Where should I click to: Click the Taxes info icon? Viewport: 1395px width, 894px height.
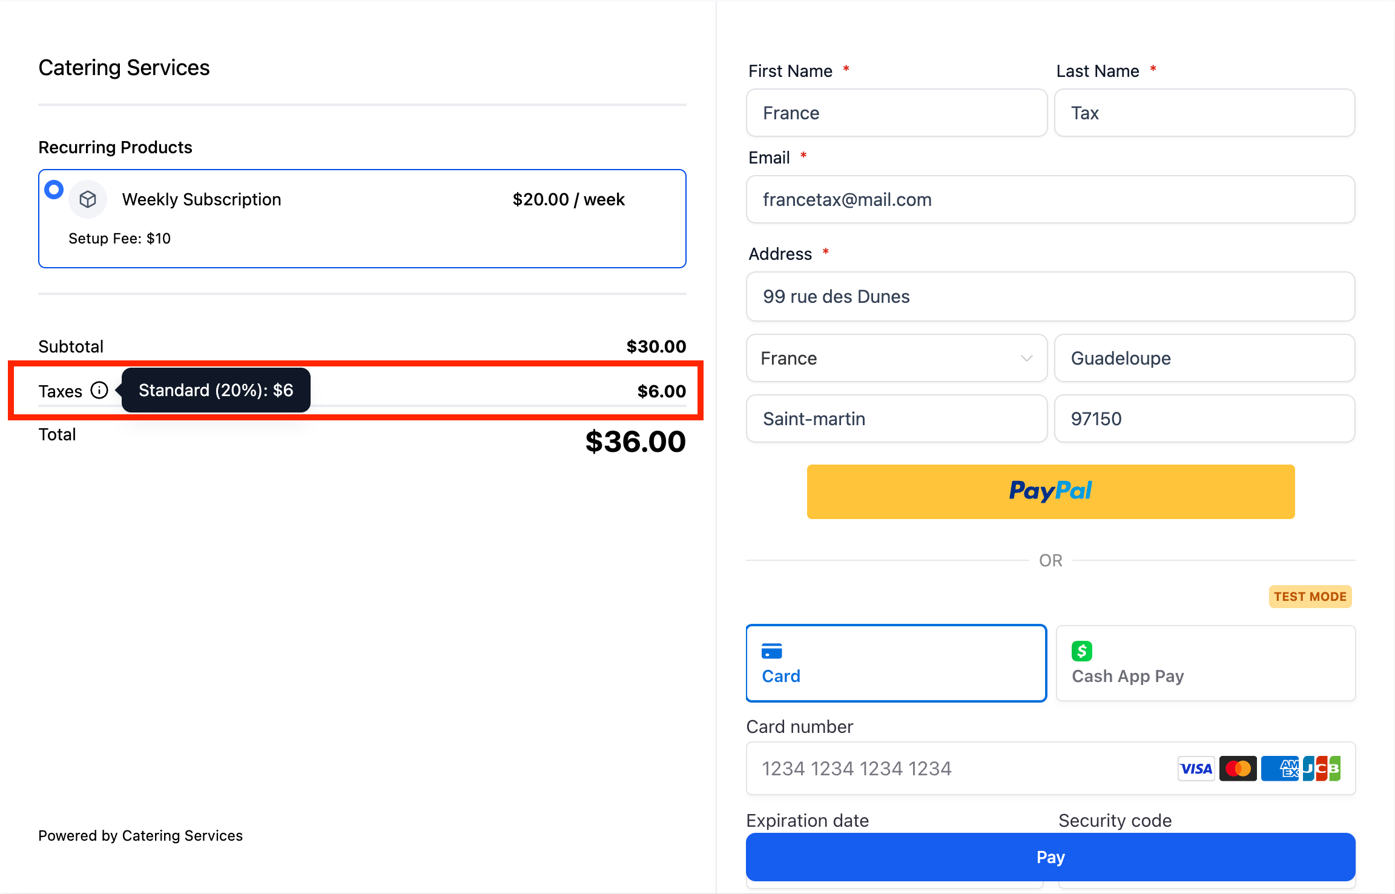[99, 391]
